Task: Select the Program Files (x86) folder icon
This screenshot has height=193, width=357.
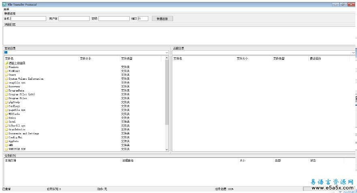Action: [6, 94]
